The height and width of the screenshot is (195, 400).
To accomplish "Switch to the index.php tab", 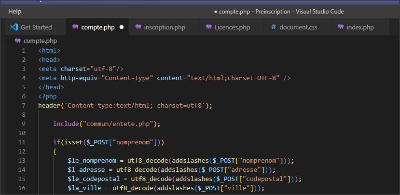I will pyautogui.click(x=359, y=27).
